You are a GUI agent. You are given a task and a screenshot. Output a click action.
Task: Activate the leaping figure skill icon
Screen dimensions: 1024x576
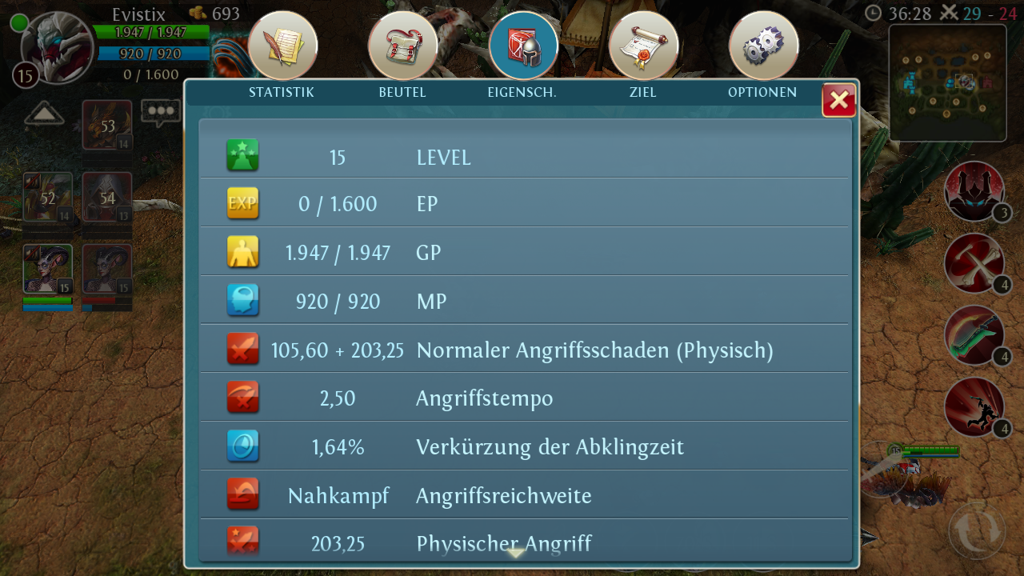tap(974, 407)
